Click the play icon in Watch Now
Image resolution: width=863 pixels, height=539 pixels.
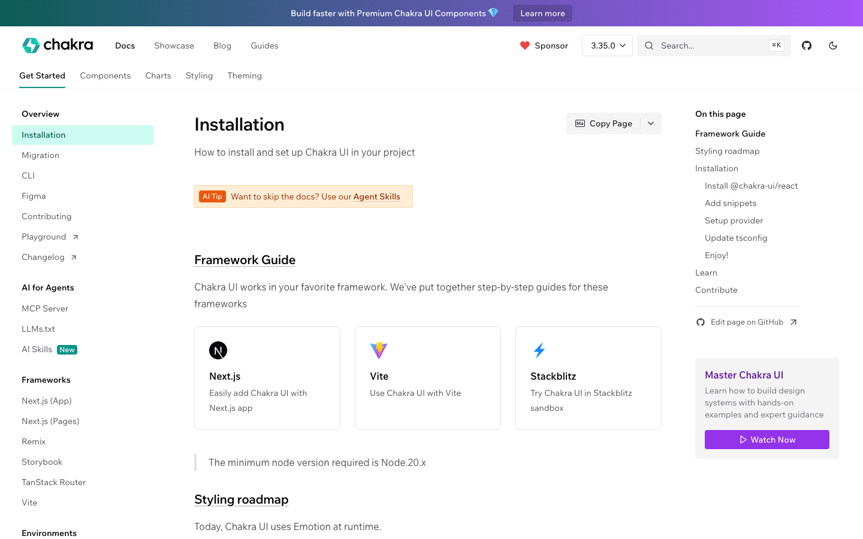click(x=743, y=440)
